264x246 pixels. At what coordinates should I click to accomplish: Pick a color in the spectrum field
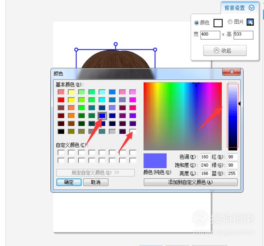pos(182,116)
